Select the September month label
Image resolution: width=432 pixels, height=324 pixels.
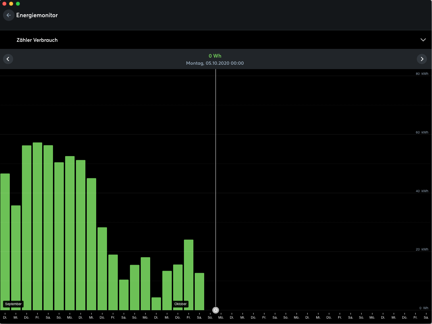tap(13, 304)
